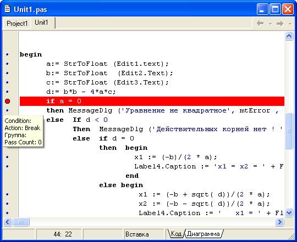Screen dimensions: 297x242
Task: Click the vertical scrollbar thumb
Action: tap(289, 131)
